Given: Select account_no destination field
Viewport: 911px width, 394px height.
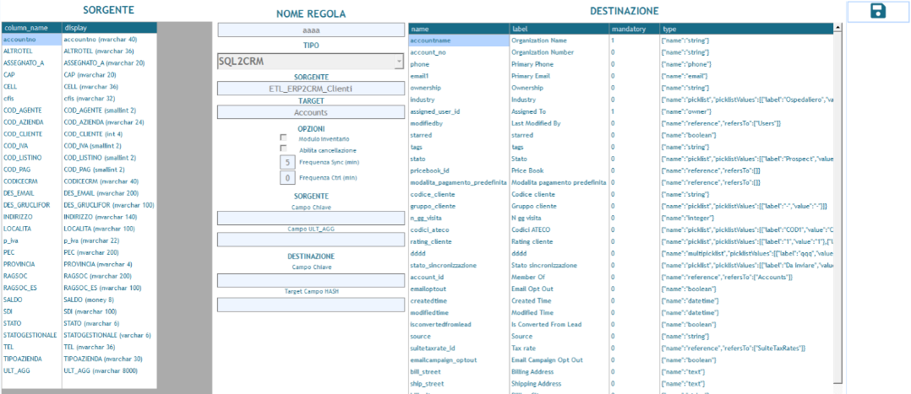Looking at the screenshot, I should pos(458,52).
